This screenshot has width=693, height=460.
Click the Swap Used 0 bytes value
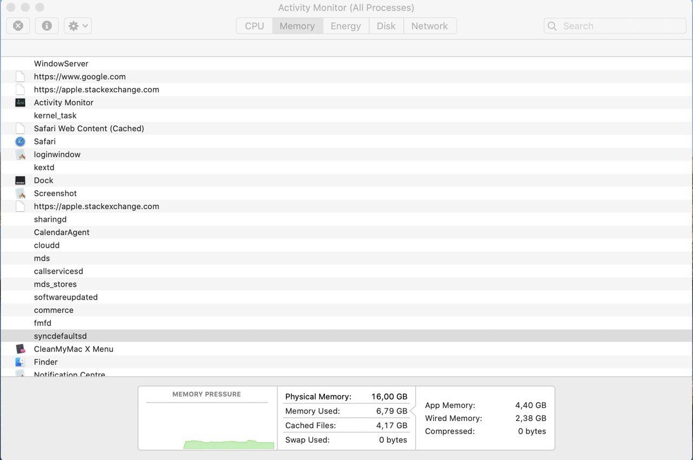point(393,440)
